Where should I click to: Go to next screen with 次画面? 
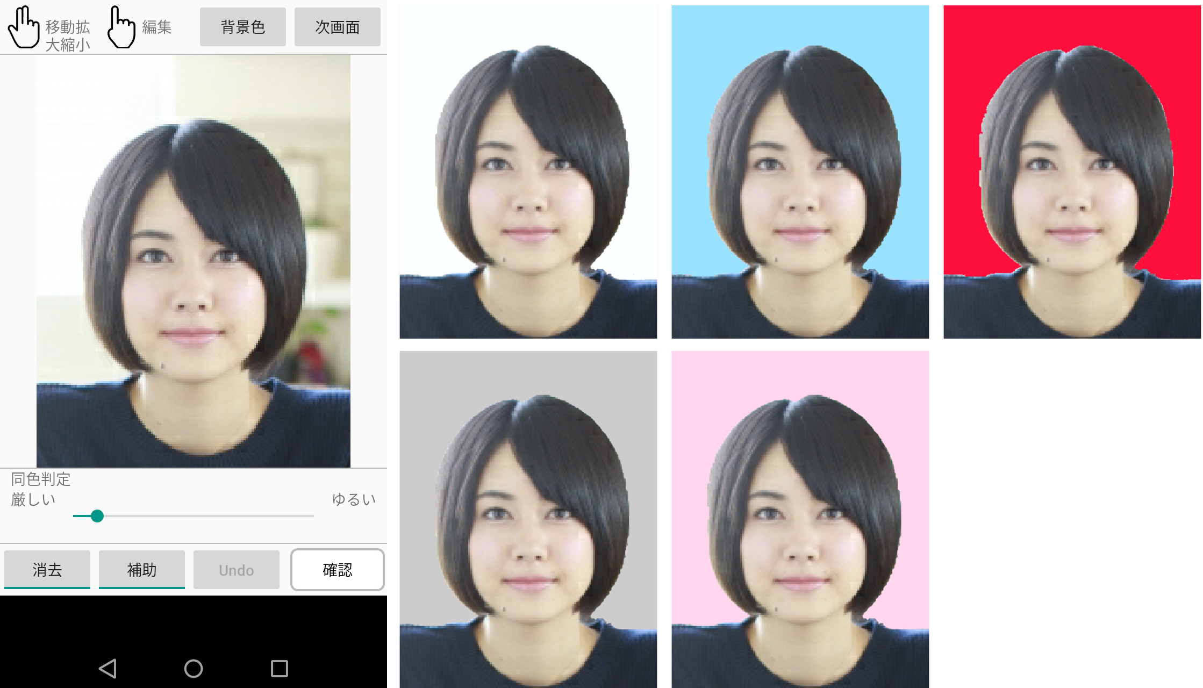(337, 27)
